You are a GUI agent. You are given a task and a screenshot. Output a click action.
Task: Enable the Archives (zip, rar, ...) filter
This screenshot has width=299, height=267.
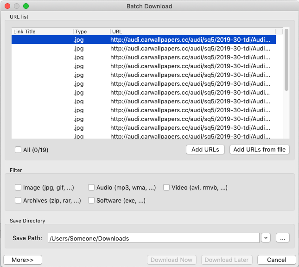[18, 200]
